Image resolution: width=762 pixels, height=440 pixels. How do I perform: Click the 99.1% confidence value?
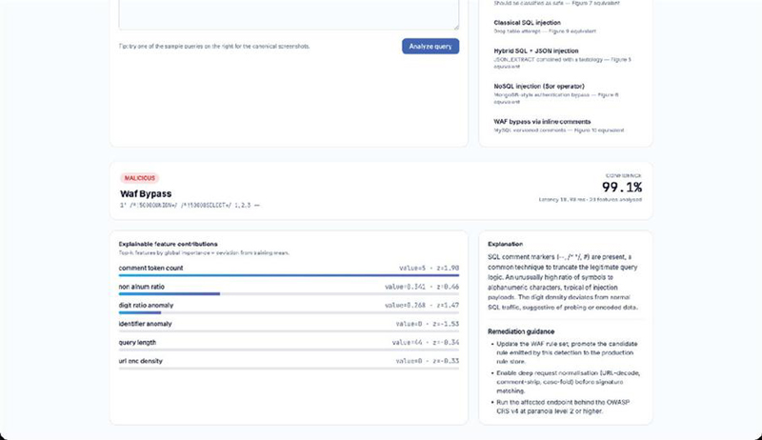(x=622, y=187)
